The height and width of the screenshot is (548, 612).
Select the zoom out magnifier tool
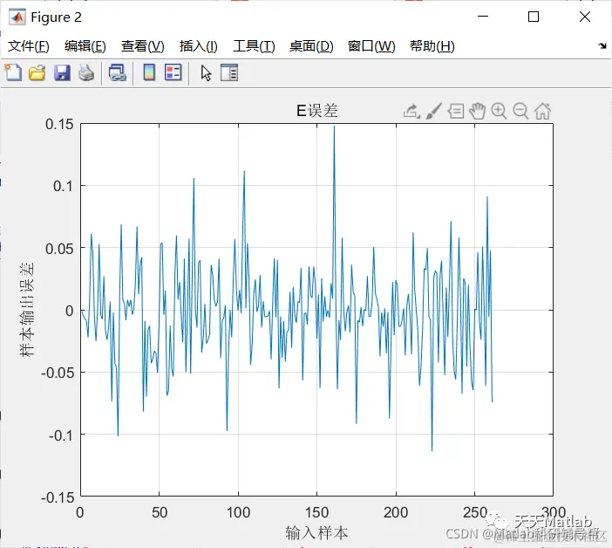(x=520, y=112)
